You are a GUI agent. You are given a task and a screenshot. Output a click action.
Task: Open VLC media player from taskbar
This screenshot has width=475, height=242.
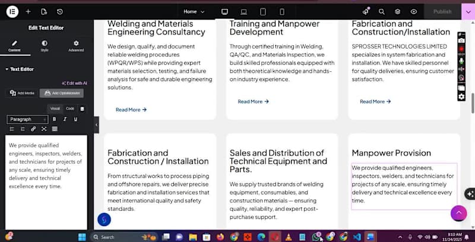289,237
